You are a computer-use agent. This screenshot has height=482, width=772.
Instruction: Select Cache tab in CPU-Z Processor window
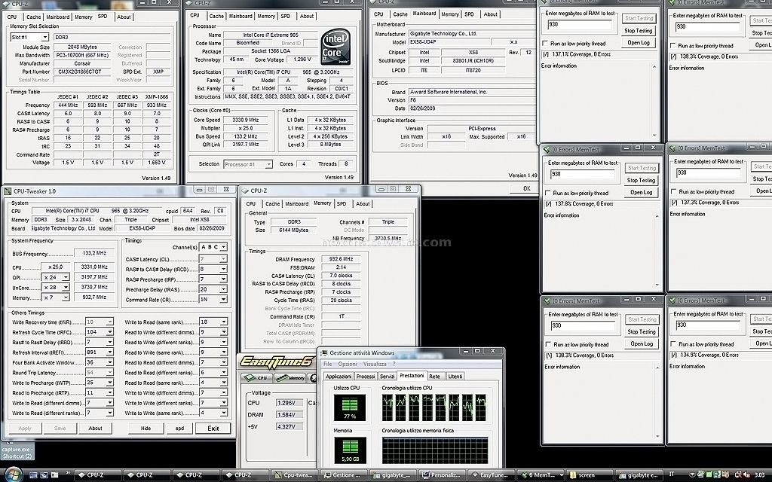coord(216,17)
